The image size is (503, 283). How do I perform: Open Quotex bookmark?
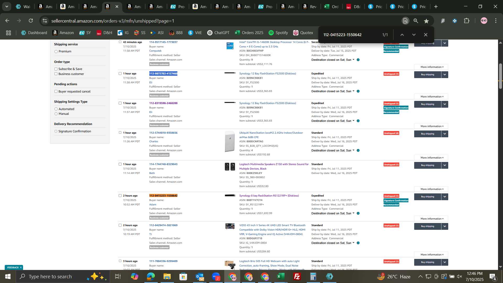(303, 33)
